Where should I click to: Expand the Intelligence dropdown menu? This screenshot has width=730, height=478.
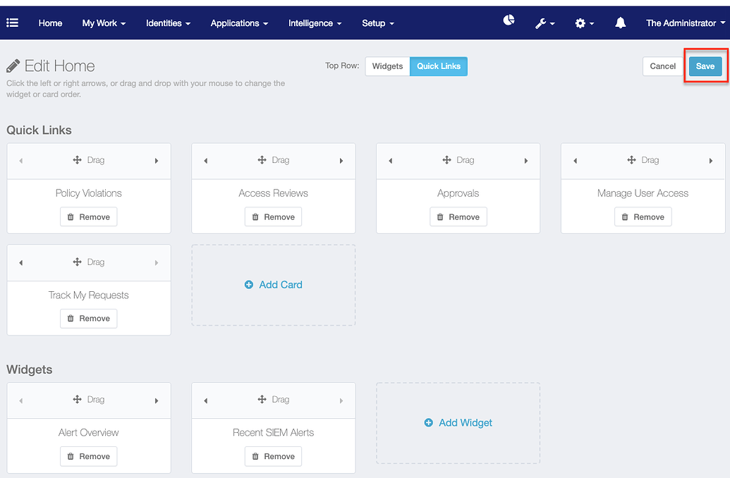tap(315, 23)
